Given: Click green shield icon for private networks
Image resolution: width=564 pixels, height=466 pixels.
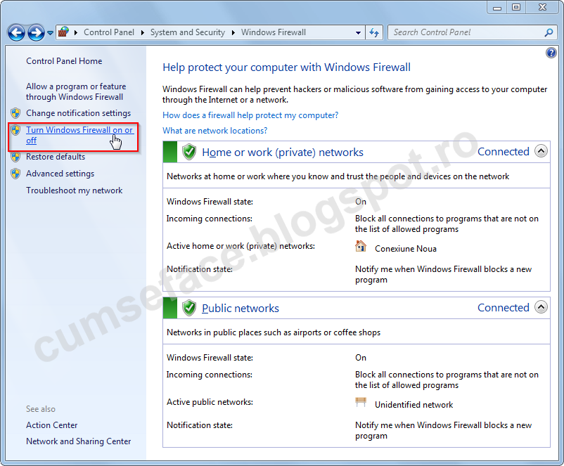Looking at the screenshot, I should (189, 152).
